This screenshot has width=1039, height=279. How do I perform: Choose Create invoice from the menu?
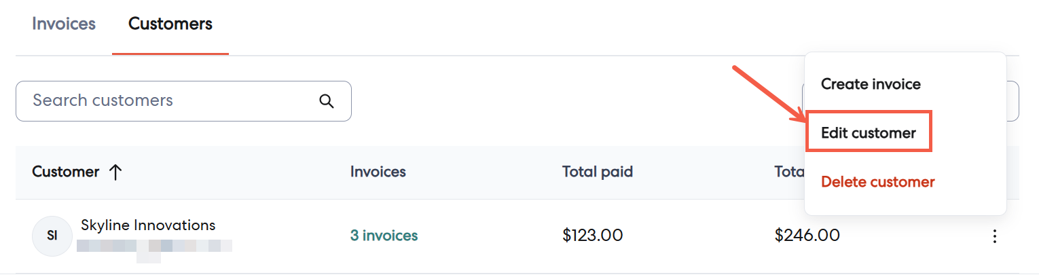tap(871, 85)
